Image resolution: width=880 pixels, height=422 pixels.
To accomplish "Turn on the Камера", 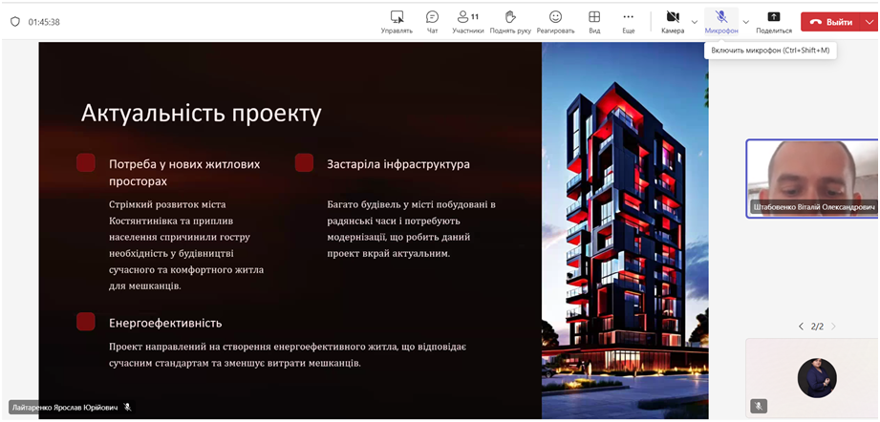I will pyautogui.click(x=673, y=21).
